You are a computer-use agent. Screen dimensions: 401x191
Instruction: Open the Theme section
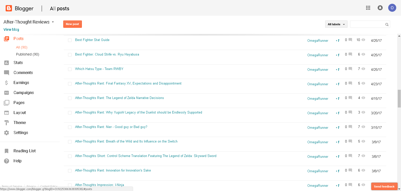pos(20,123)
